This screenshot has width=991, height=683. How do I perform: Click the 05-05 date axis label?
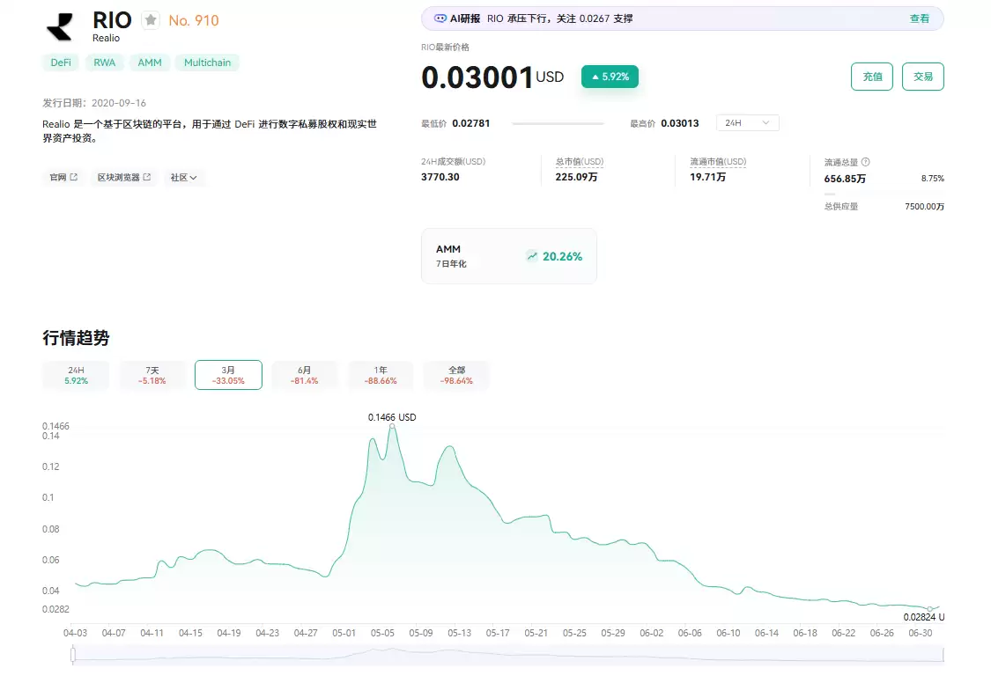(x=382, y=633)
